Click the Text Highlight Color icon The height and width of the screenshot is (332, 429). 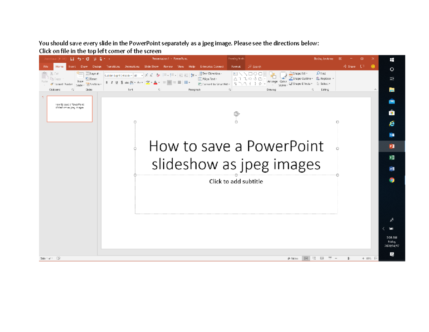click(x=148, y=82)
